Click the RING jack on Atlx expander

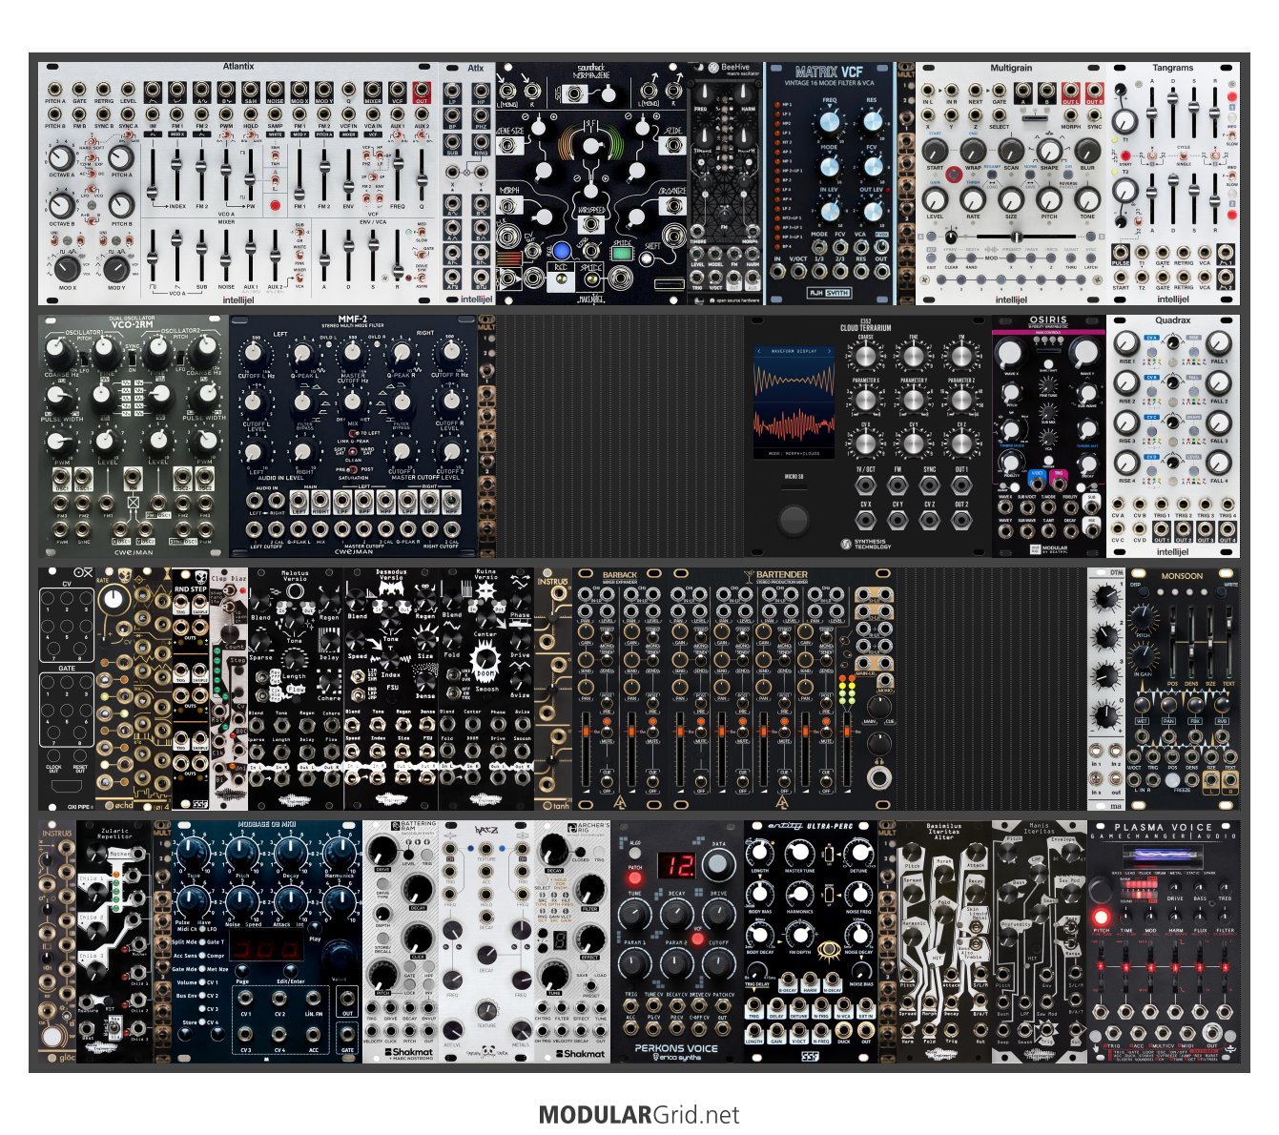[x=481, y=144]
